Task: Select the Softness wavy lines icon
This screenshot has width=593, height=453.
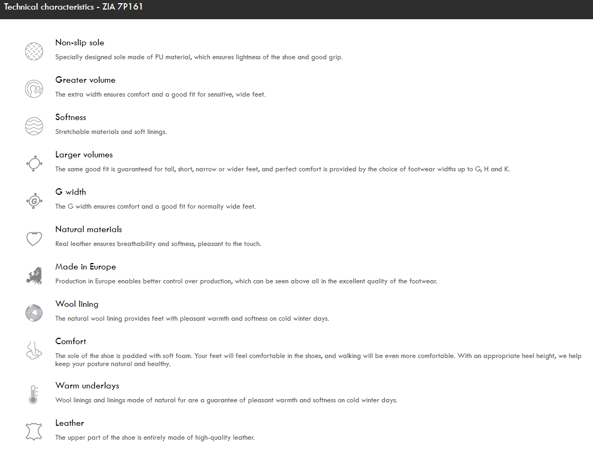Action: point(34,126)
